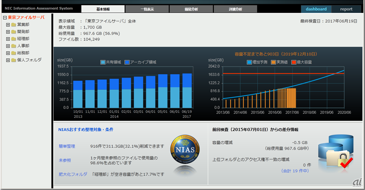
Task: Select 東京ファイルサーバ in the tree
Action: click(26, 17)
